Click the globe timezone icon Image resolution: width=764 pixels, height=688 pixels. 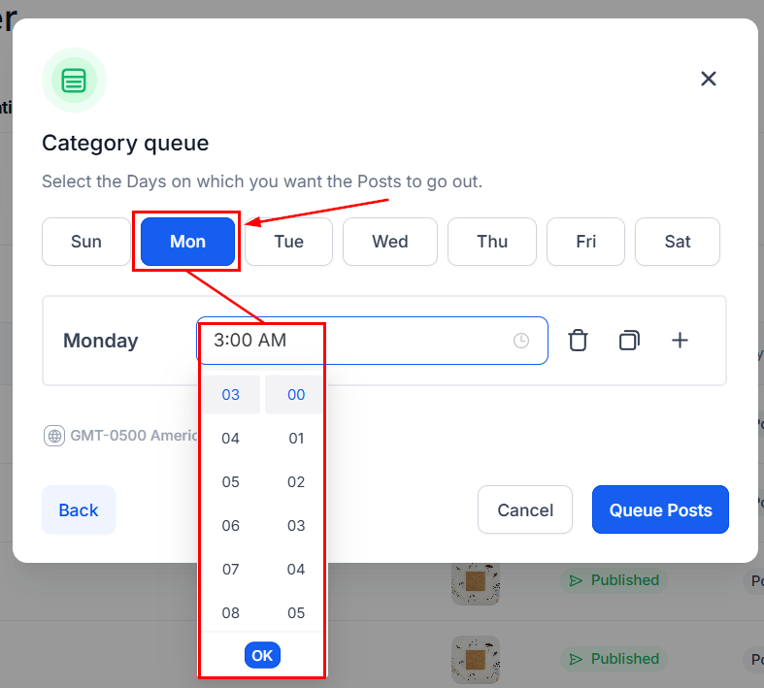tap(54, 436)
